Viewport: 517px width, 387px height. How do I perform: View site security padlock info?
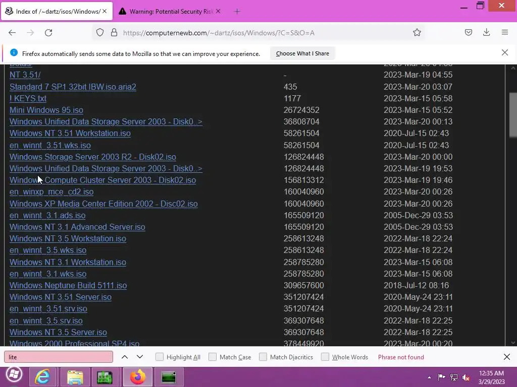tap(114, 33)
